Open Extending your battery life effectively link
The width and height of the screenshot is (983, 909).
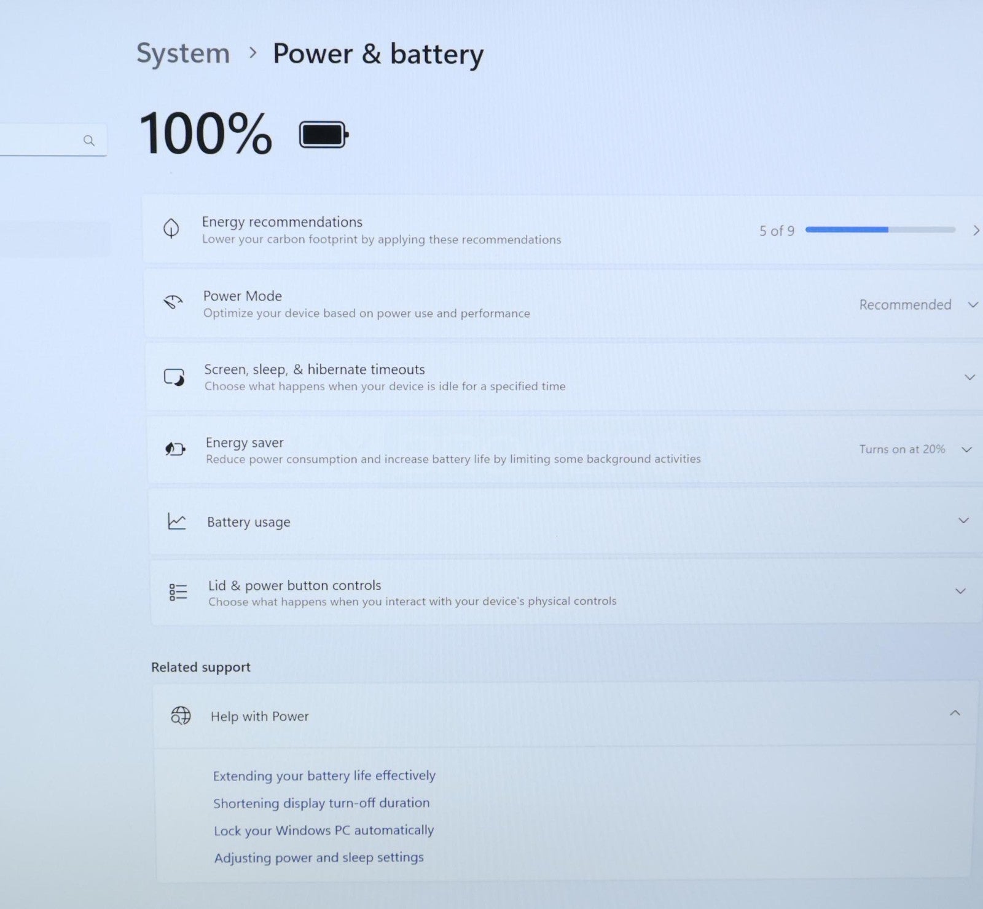324,776
